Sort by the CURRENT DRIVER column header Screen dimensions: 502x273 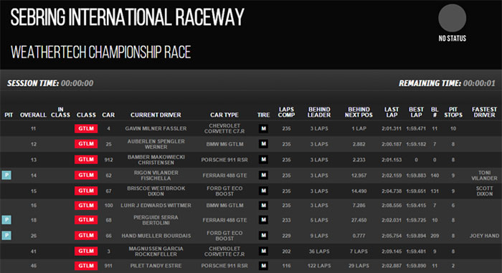pyautogui.click(x=156, y=115)
